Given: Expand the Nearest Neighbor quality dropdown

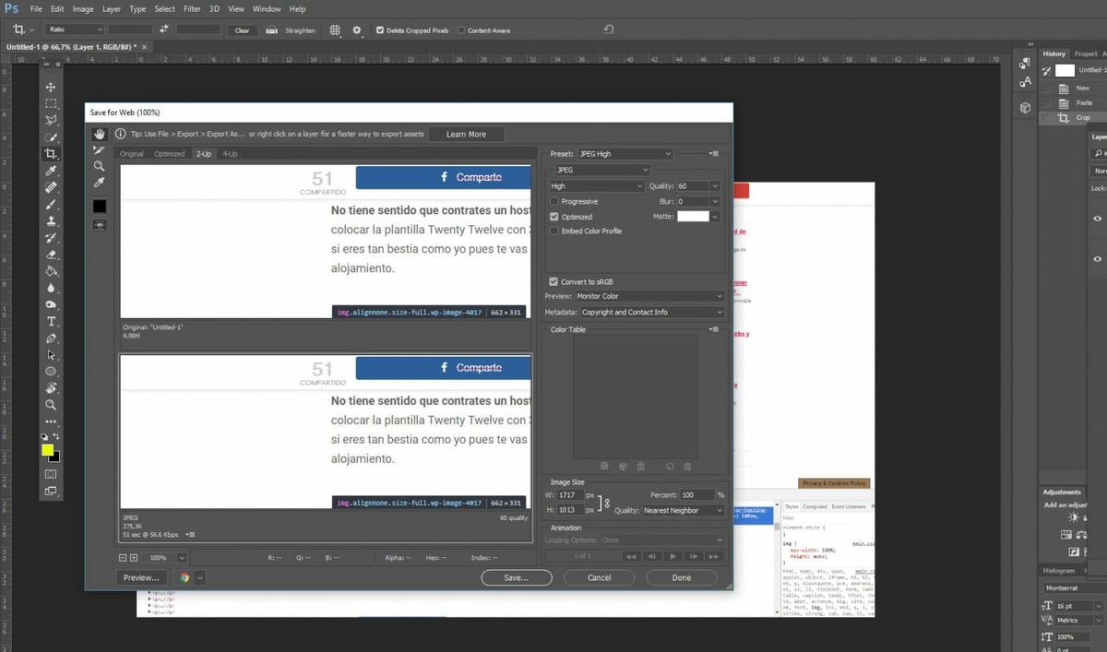Looking at the screenshot, I should pos(683,510).
